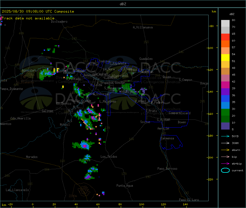Click the Paso_Barroso map label
The height and width of the screenshot is (208, 246).
click(x=167, y=169)
